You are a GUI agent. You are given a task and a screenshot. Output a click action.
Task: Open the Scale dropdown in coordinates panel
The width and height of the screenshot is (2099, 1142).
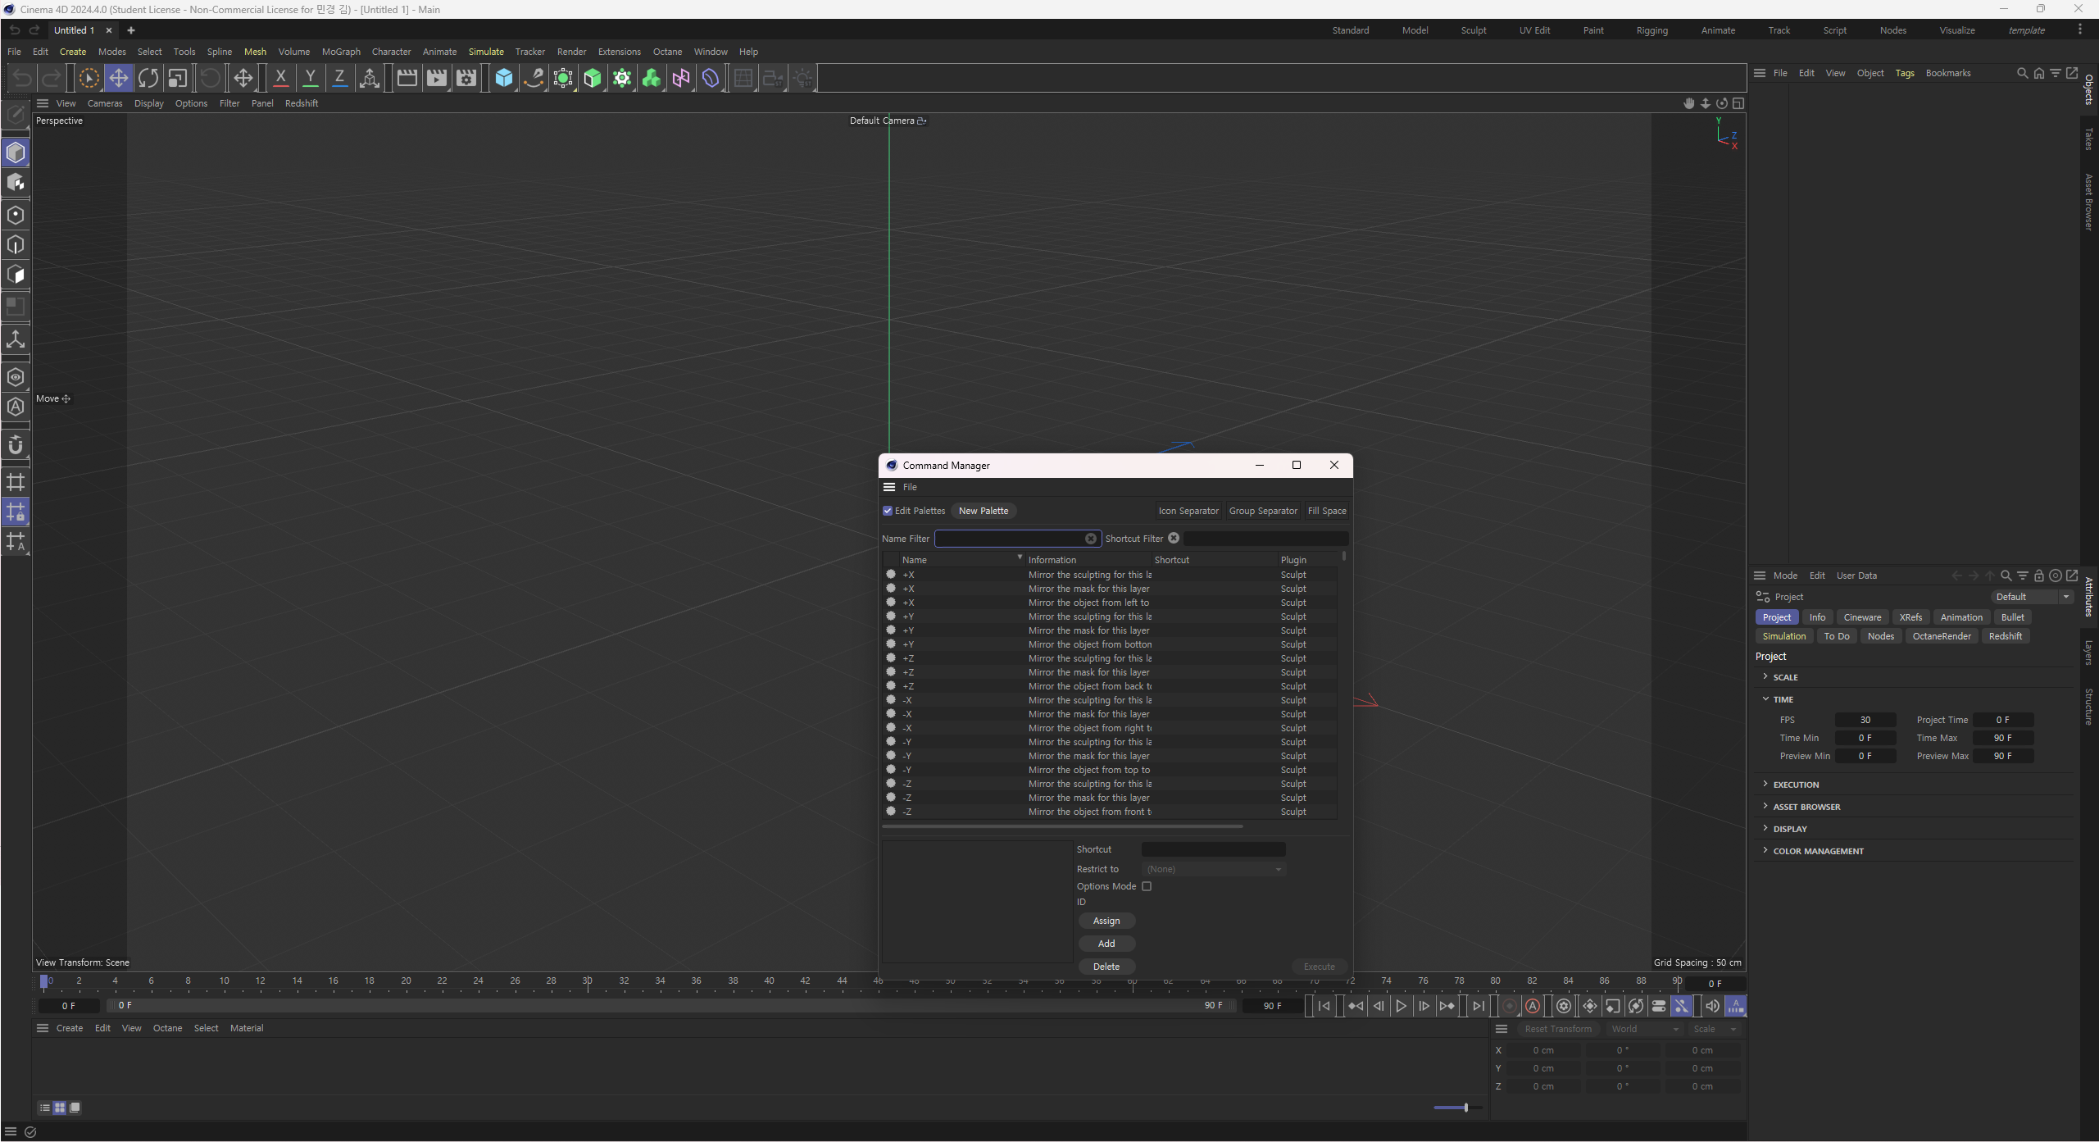pos(1715,1029)
